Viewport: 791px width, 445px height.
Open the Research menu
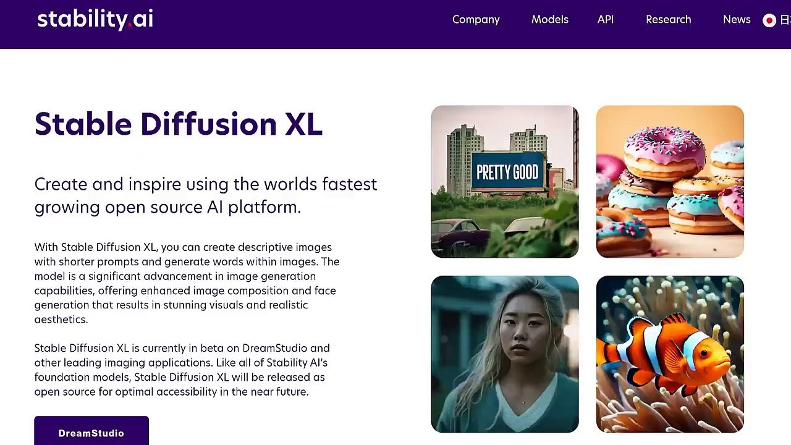[669, 20]
